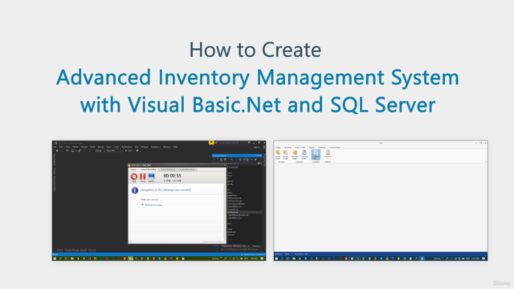This screenshot has height=289, width=514.
Task: Open the File menu in Visual Studio
Action: point(55,147)
